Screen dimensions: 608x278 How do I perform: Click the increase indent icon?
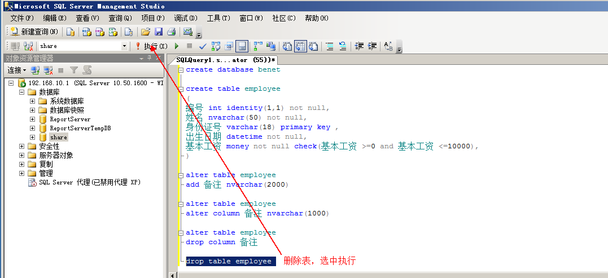tap(372, 46)
